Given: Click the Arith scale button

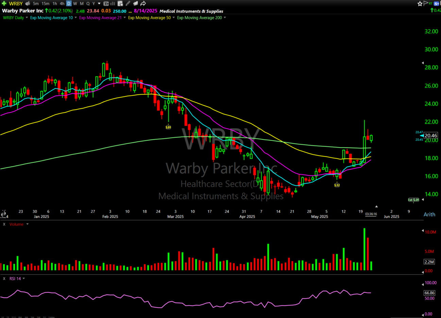Looking at the screenshot, I should (429, 214).
